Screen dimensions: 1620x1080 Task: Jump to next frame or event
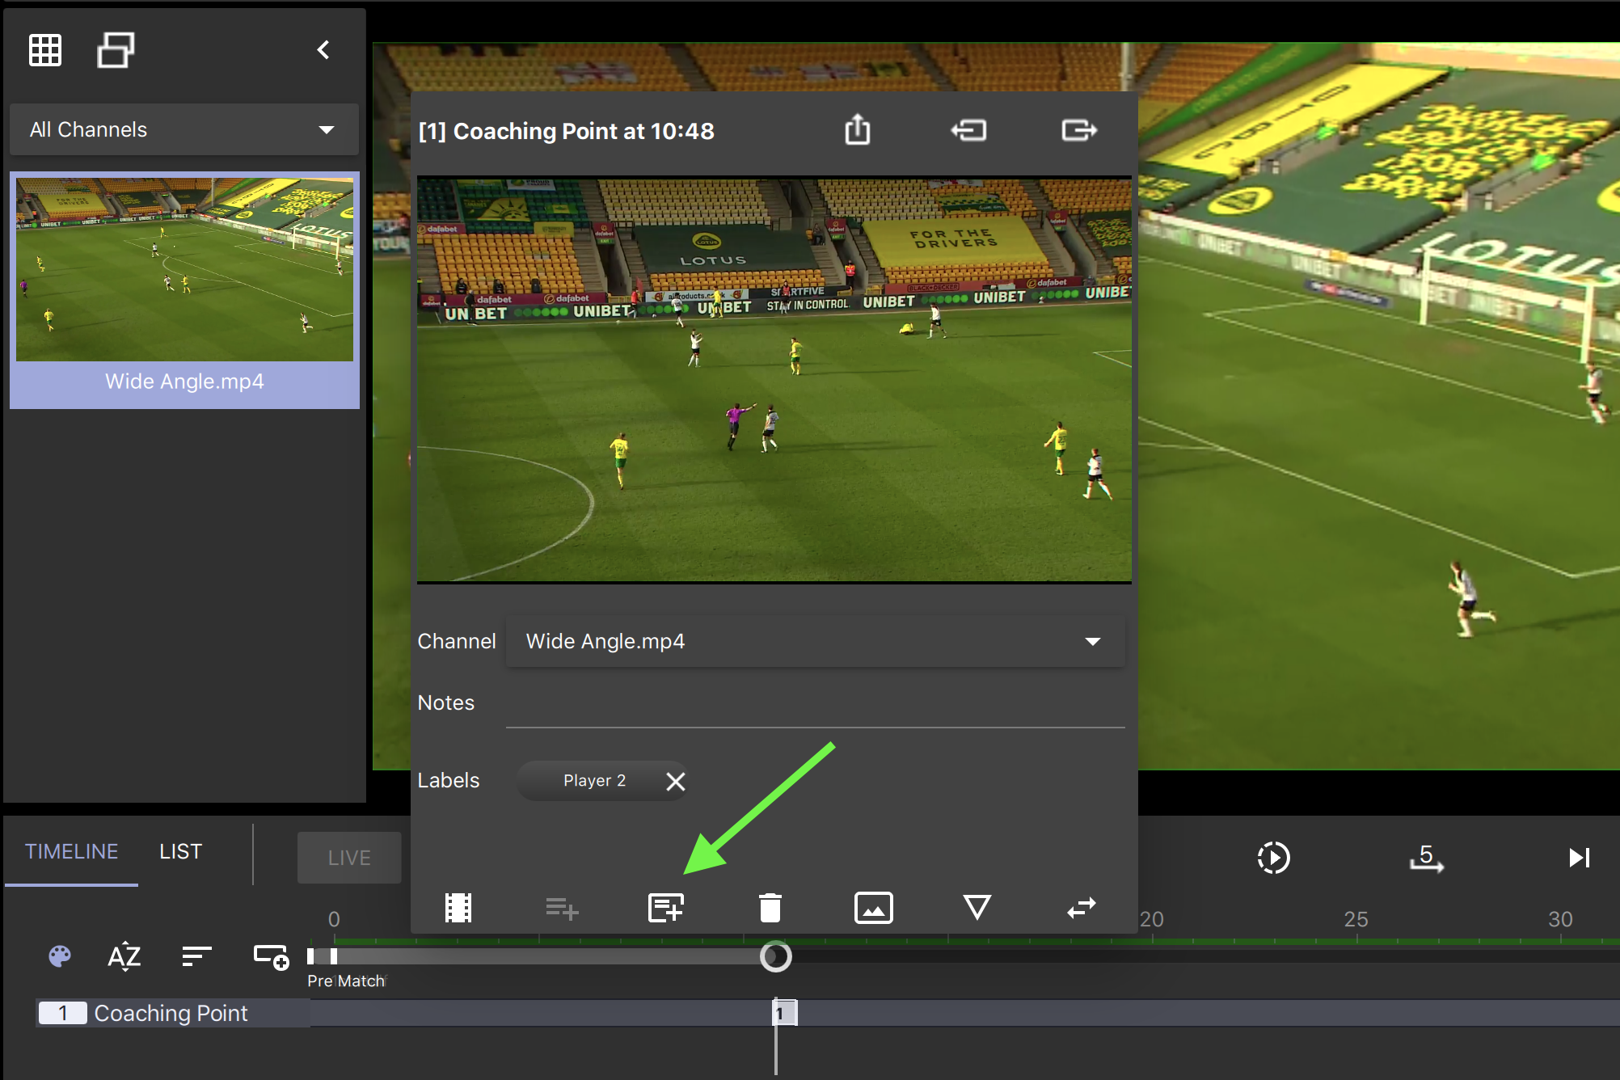[1579, 858]
